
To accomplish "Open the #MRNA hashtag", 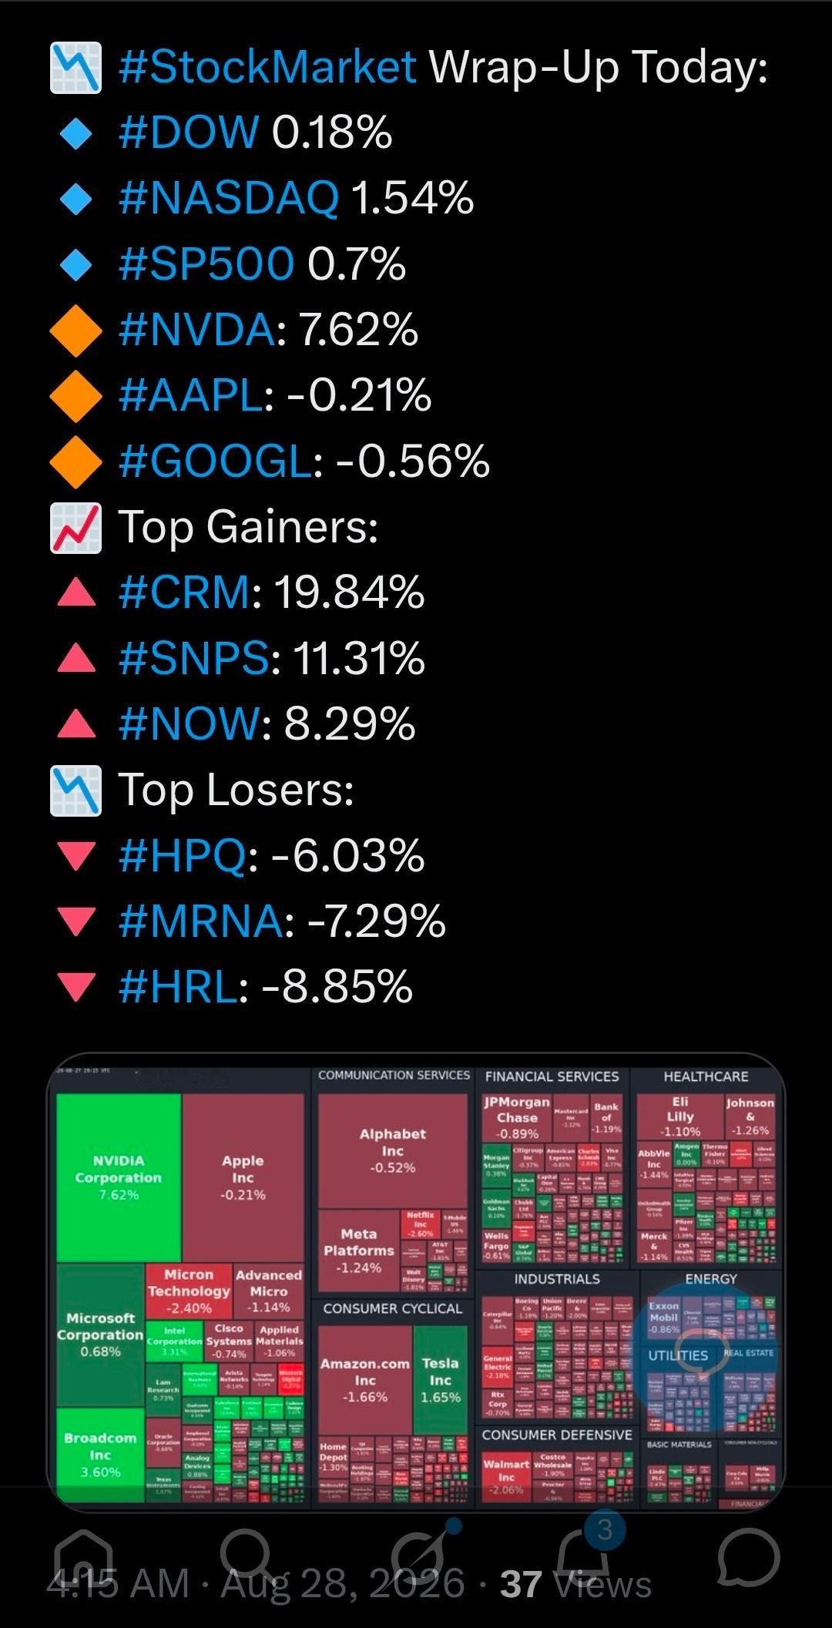I will click(x=200, y=921).
